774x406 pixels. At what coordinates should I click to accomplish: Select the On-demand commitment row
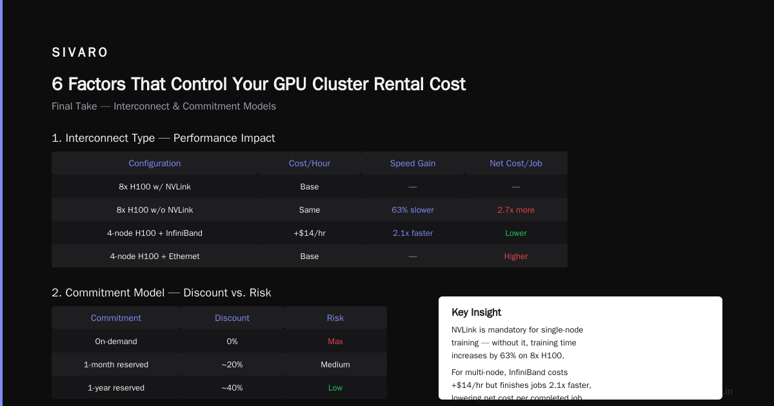pyautogui.click(x=219, y=341)
